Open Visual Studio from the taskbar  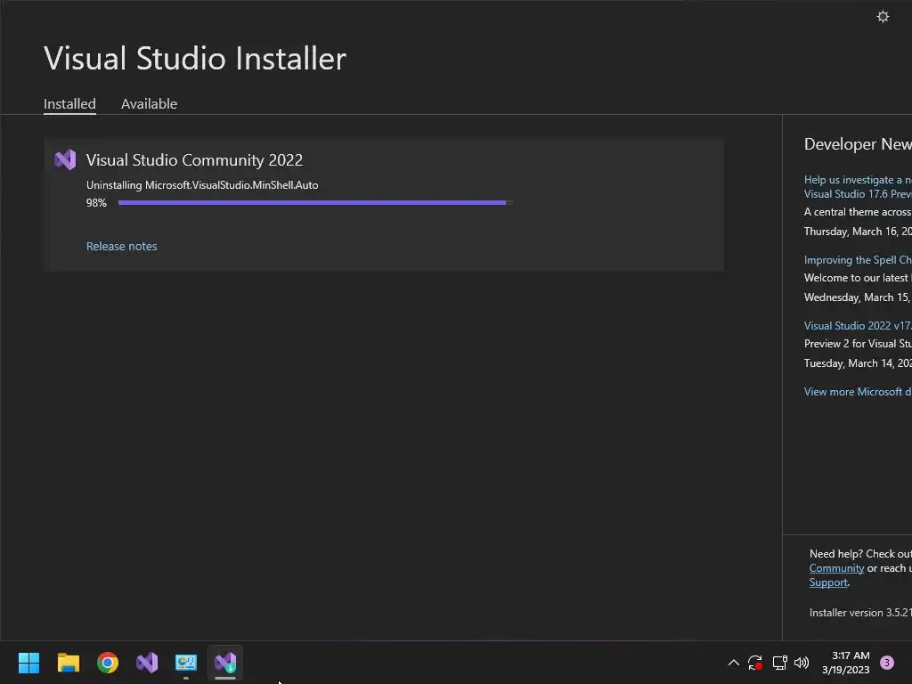point(147,663)
